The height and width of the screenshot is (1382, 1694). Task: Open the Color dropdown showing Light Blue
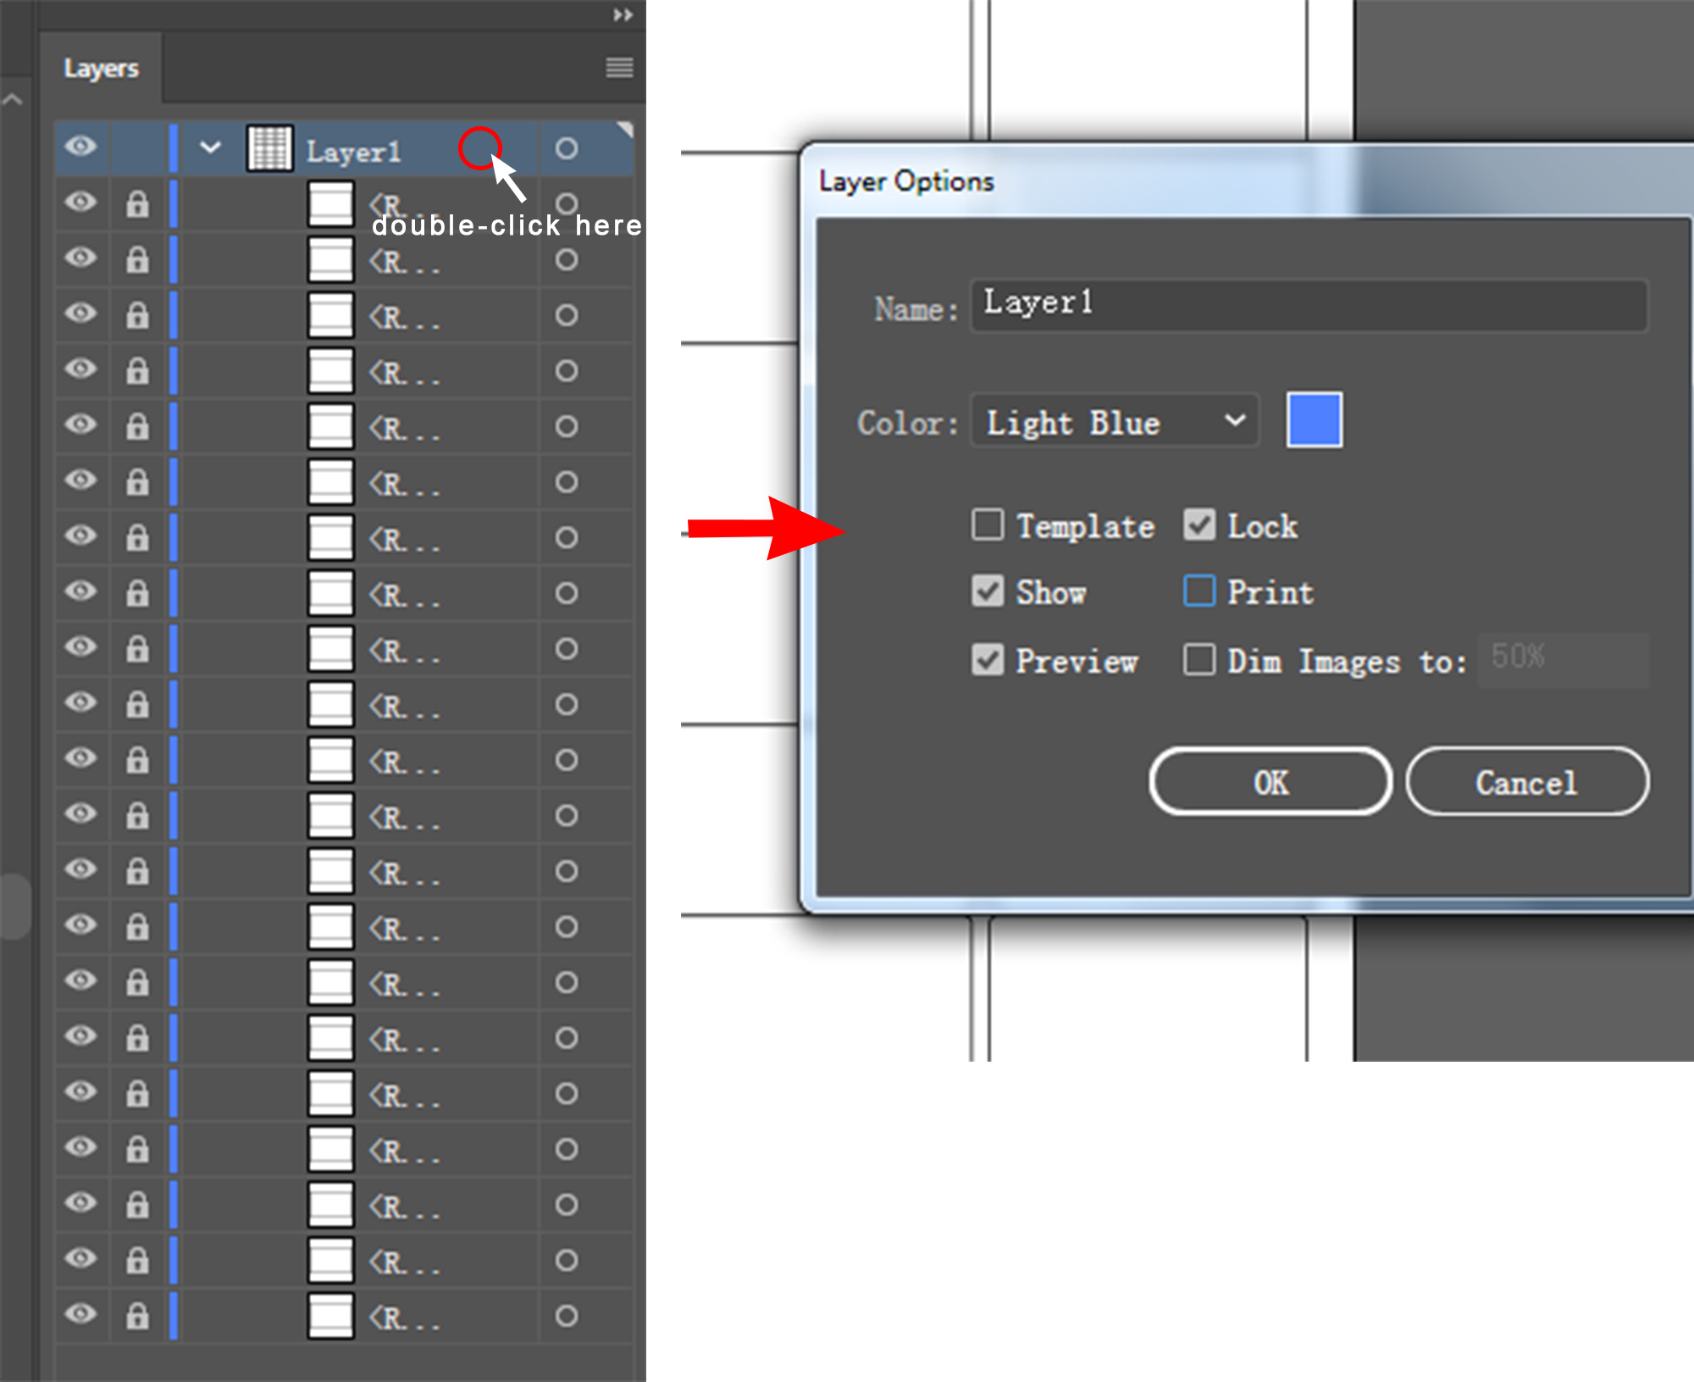coord(1115,421)
